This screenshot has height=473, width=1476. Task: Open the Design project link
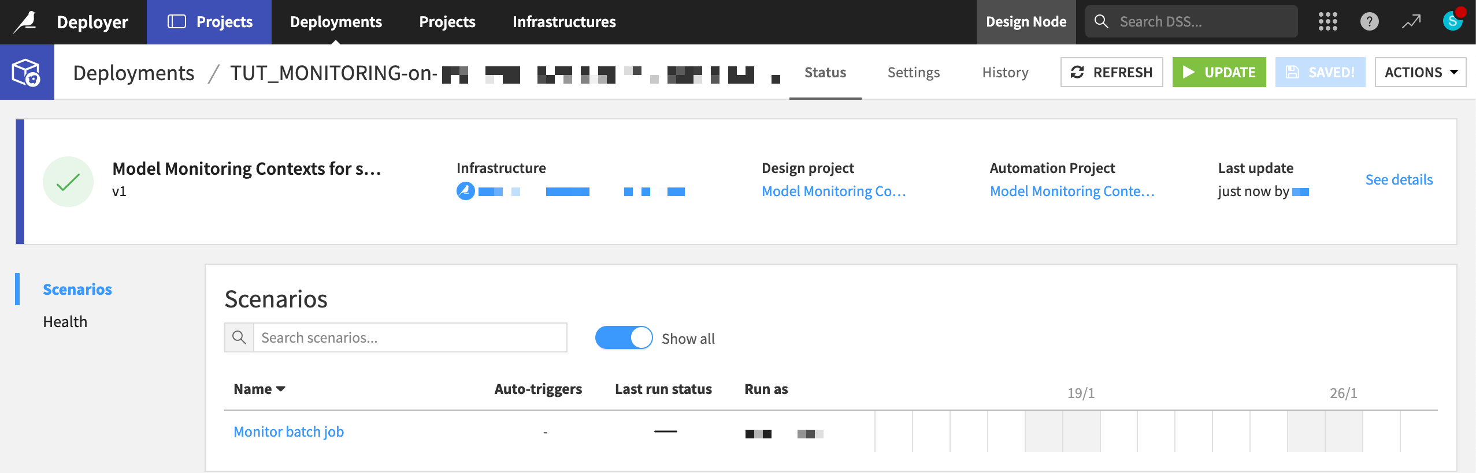tap(833, 191)
